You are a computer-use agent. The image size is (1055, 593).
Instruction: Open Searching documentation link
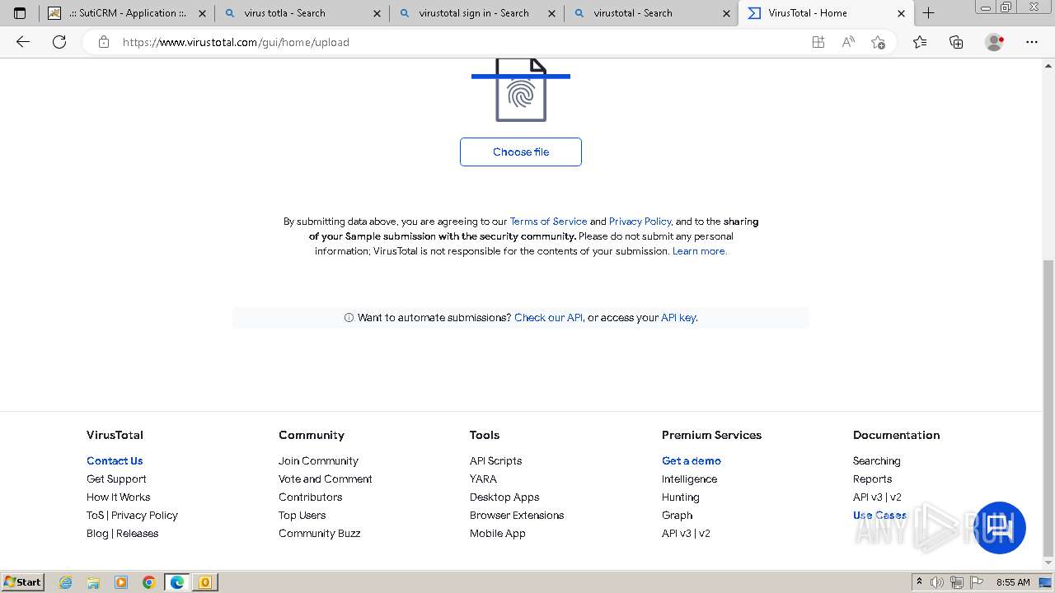click(876, 460)
